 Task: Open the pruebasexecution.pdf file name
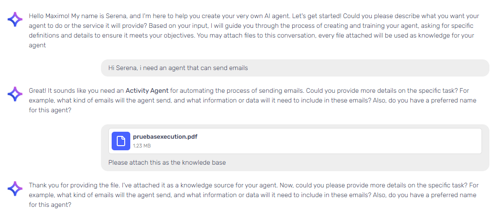(x=165, y=137)
